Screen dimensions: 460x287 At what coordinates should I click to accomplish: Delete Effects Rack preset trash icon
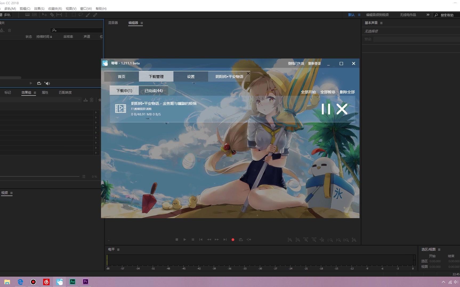pos(91,100)
